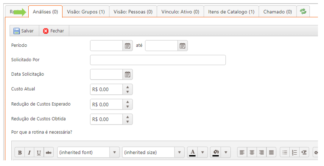
Task: Insert a bulleted unordered list
Action: [x=285, y=153]
